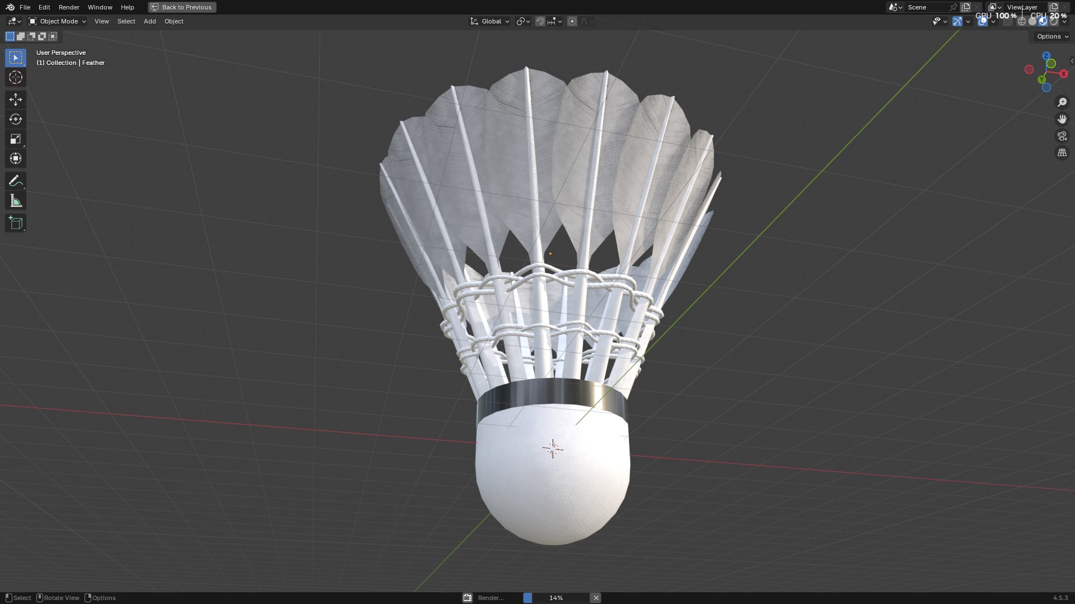This screenshot has height=604, width=1075.
Task: Activate the 3D Cursor tool
Action: 16,77
